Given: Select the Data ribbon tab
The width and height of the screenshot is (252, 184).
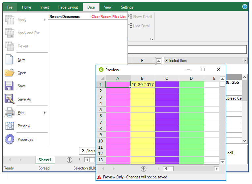Looking at the screenshot, I should tap(91, 7).
